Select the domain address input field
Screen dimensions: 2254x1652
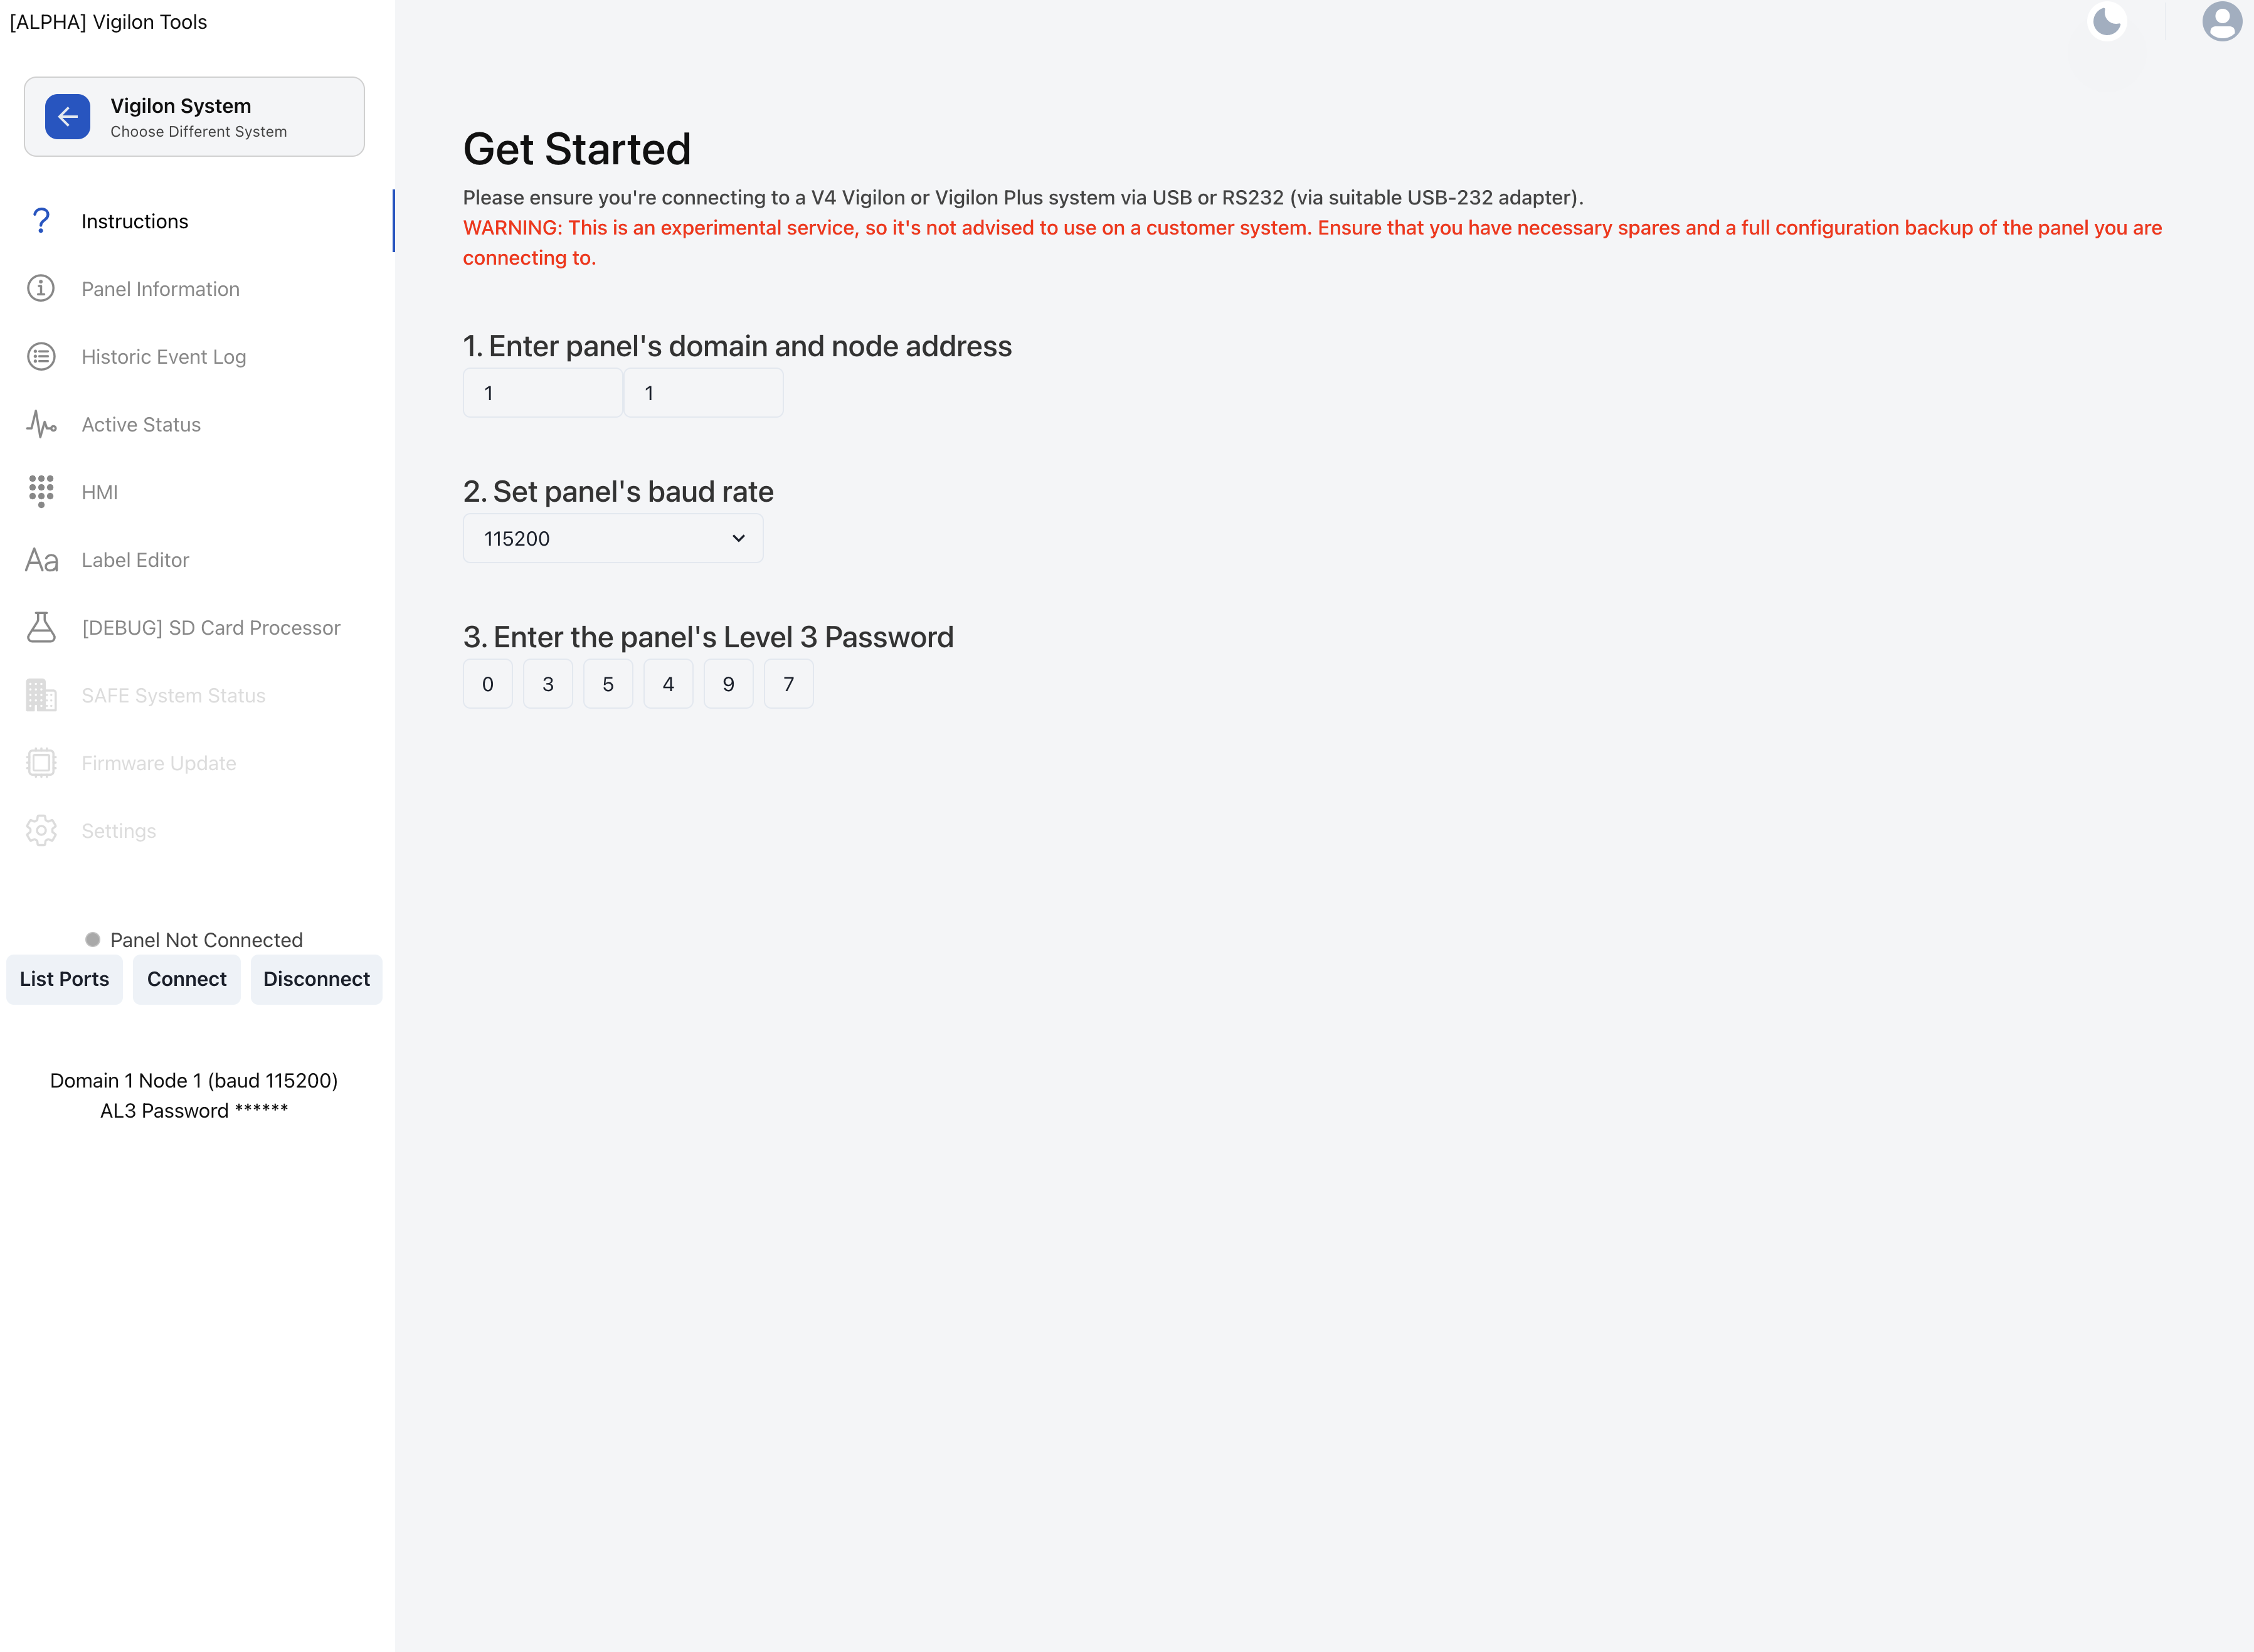pyautogui.click(x=543, y=393)
